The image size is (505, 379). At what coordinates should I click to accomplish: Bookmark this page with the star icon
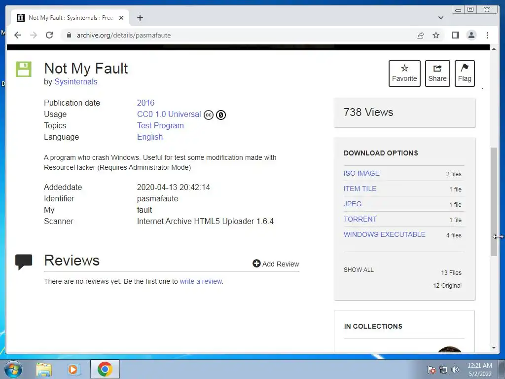pyautogui.click(x=436, y=35)
